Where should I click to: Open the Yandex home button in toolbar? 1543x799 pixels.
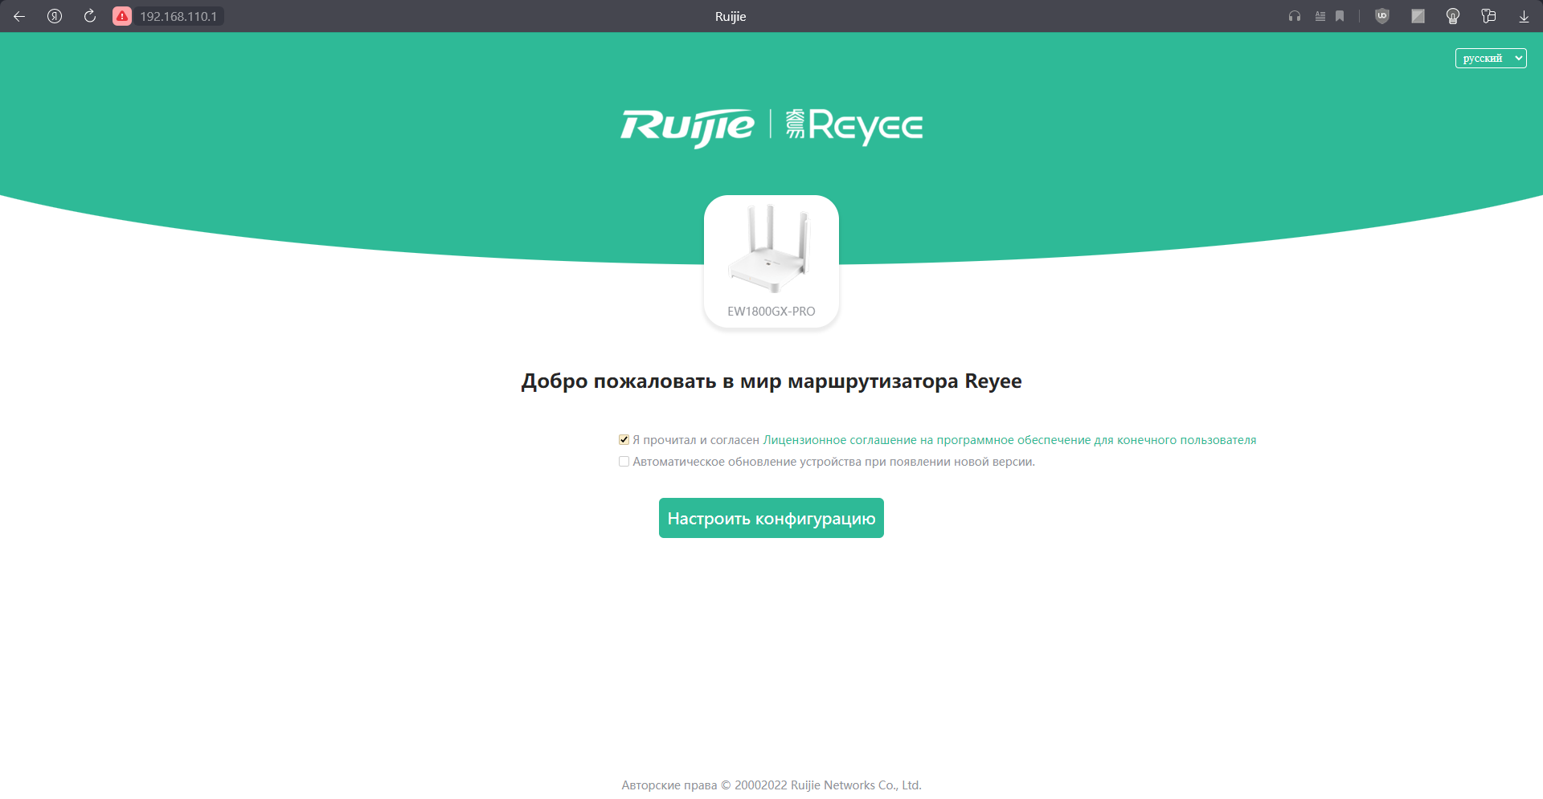click(x=55, y=16)
